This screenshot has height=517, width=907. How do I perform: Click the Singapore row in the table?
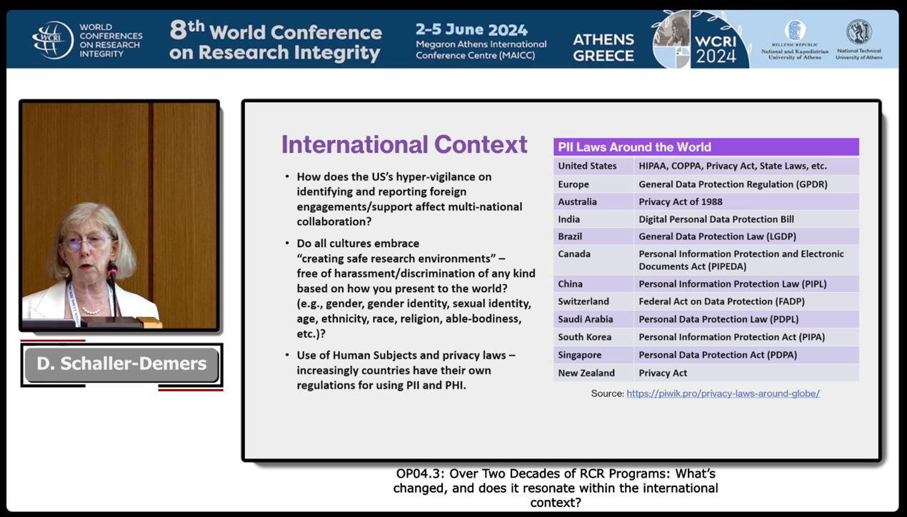click(706, 355)
